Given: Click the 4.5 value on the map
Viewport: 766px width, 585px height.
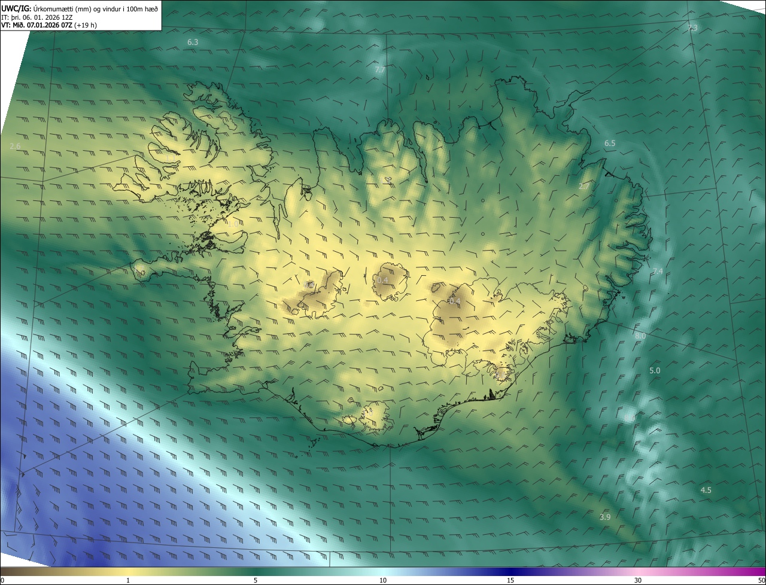Looking at the screenshot, I should coord(706,490).
